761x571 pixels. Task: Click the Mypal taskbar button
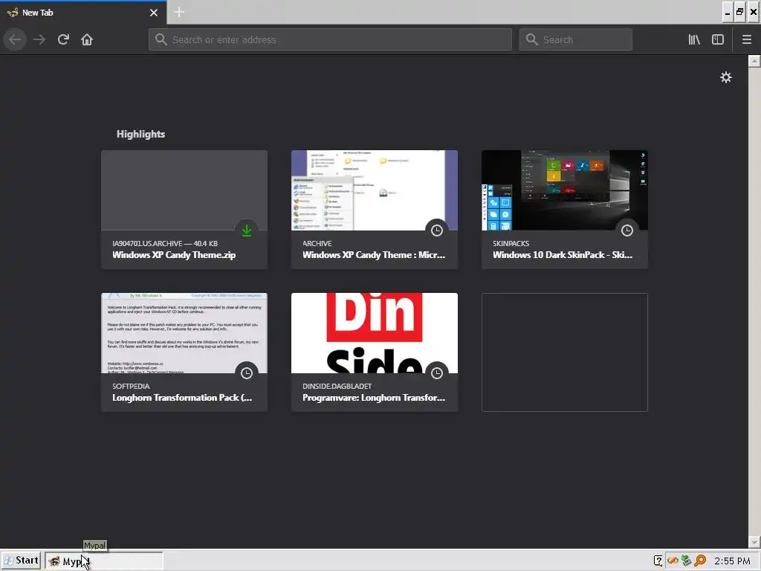(x=104, y=561)
